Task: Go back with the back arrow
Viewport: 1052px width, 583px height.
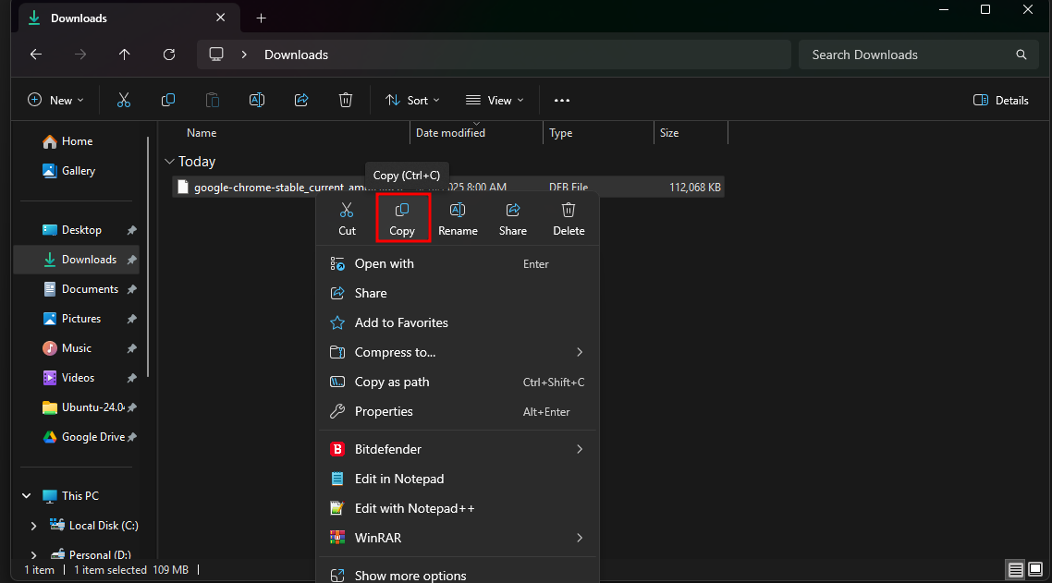Action: (36, 55)
